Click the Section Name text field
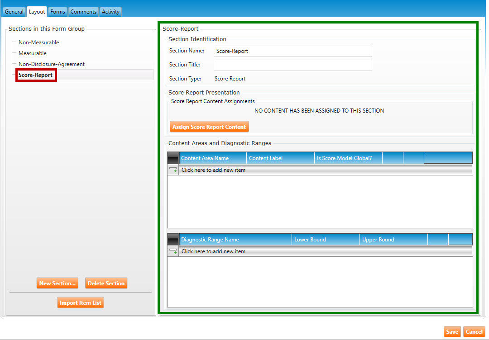 (292, 51)
